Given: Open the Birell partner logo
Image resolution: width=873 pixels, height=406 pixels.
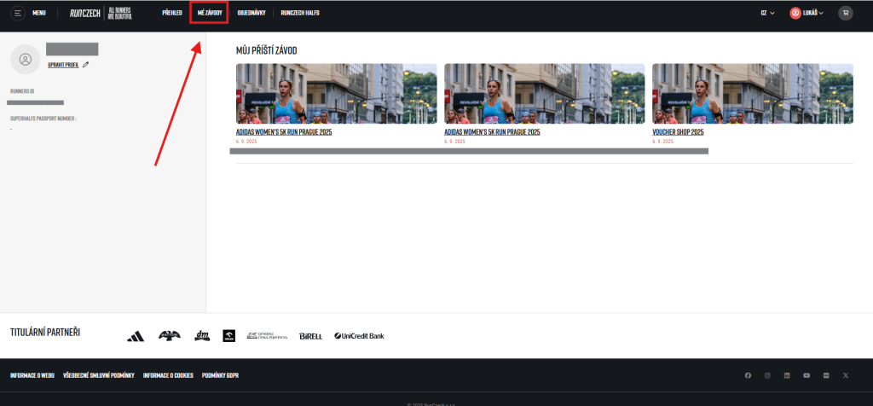Looking at the screenshot, I should pos(310,336).
